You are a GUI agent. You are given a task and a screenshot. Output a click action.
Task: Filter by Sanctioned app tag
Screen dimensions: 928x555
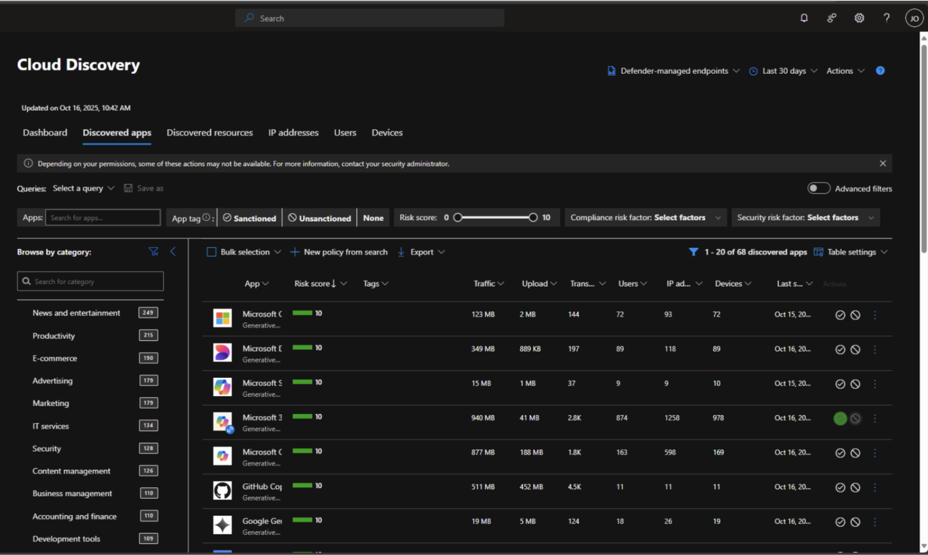point(250,218)
